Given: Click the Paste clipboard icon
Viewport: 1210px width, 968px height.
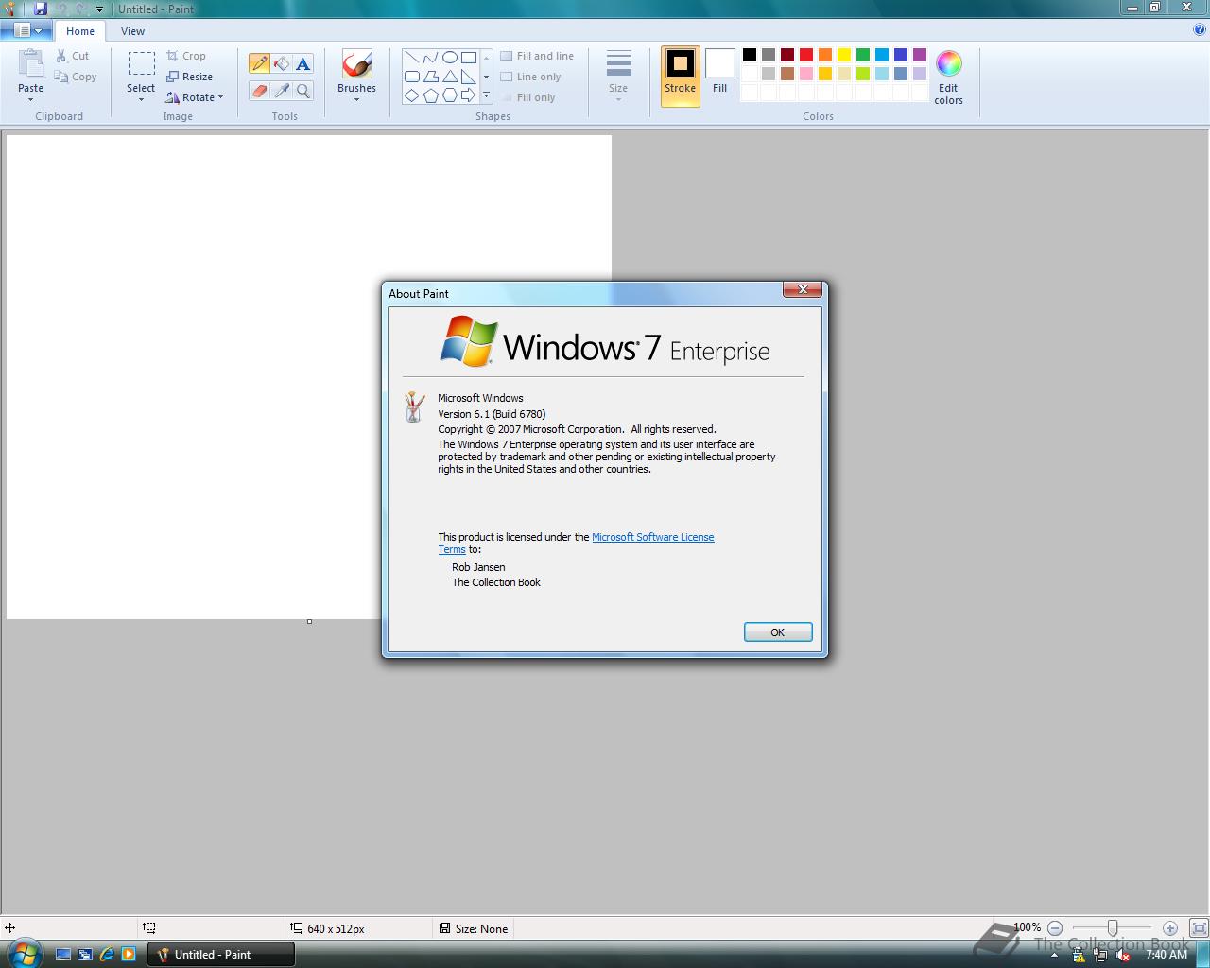Looking at the screenshot, I should tap(31, 64).
